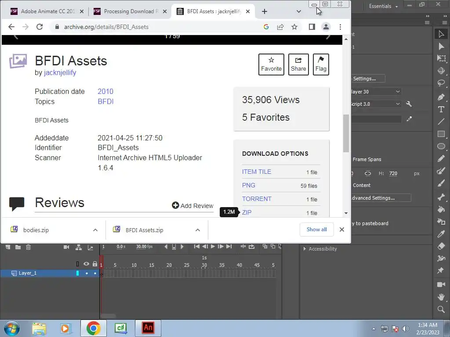Toggle Layer_1 cyan outline color square
Screen dimensions: 450x337
pyautogui.click(x=77, y=273)
